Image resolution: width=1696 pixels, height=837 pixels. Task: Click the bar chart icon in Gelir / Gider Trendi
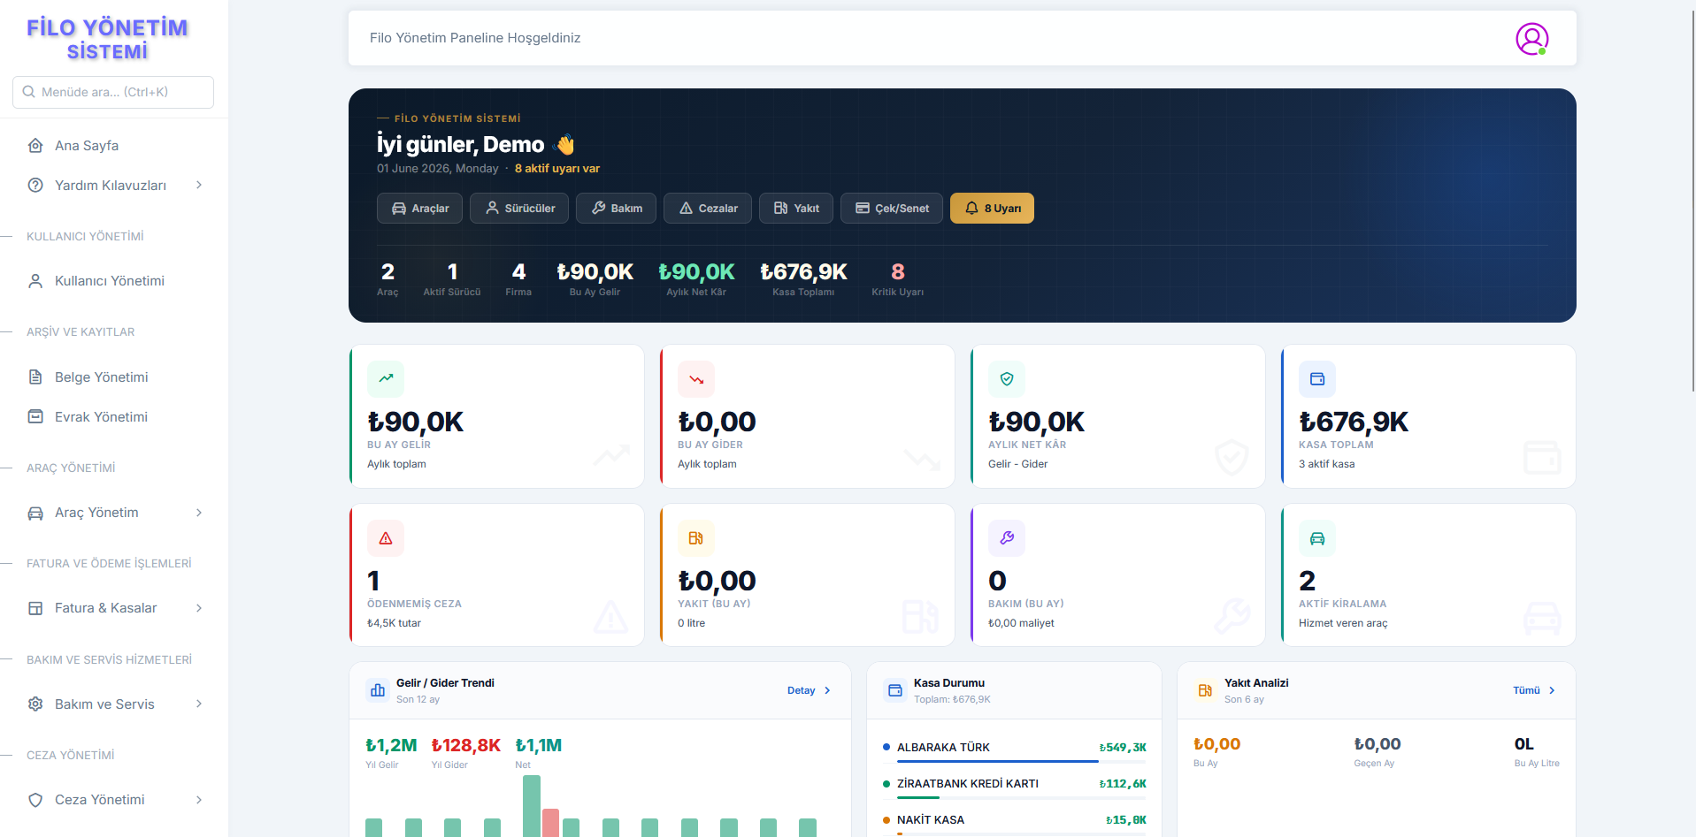[x=378, y=690]
